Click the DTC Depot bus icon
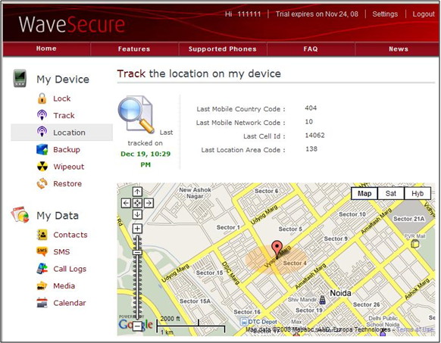The height and width of the screenshot is (343, 441). click(x=244, y=322)
